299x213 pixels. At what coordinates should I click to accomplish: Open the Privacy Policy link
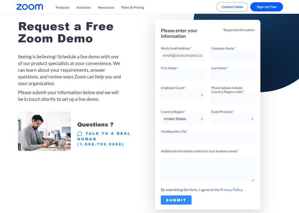pos(231,189)
